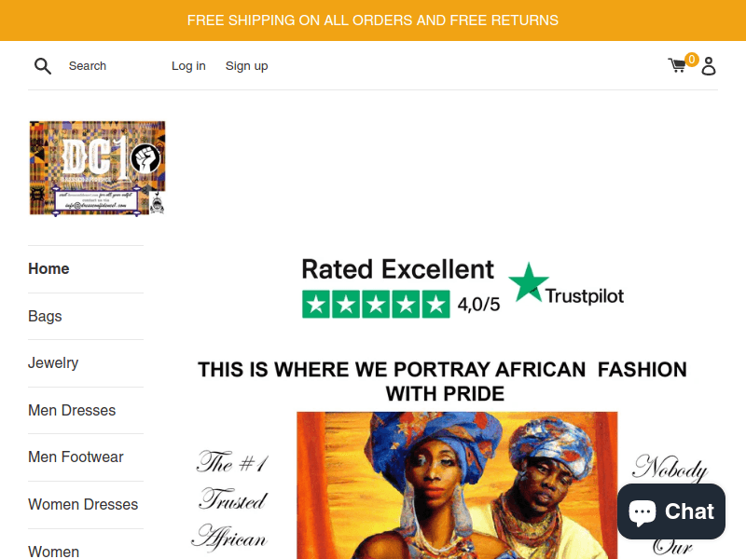Click into the Search text field
This screenshot has height=559, width=746.
pyautogui.click(x=109, y=66)
